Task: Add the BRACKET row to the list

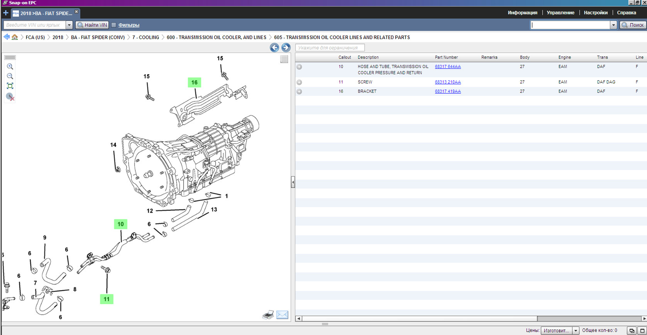Action: coord(299,92)
